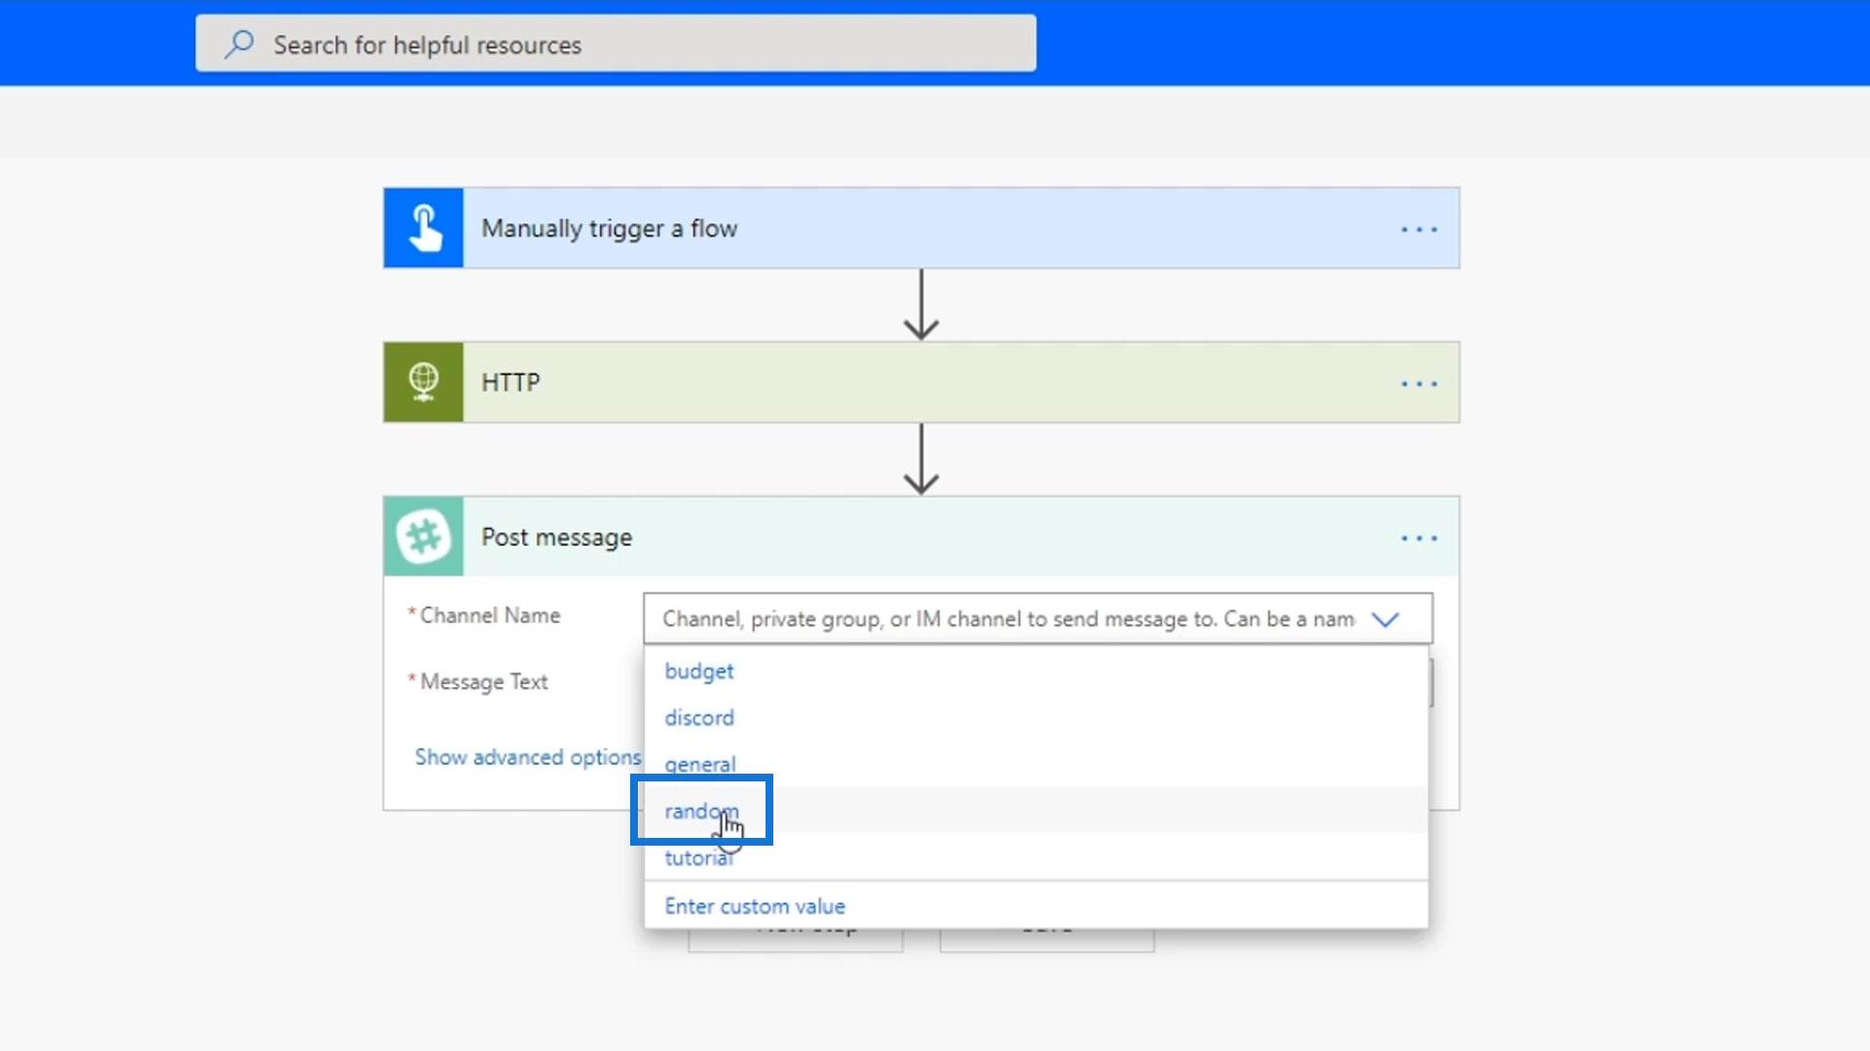Click Enter custom value option
This screenshot has height=1051, width=1870.
pos(755,906)
